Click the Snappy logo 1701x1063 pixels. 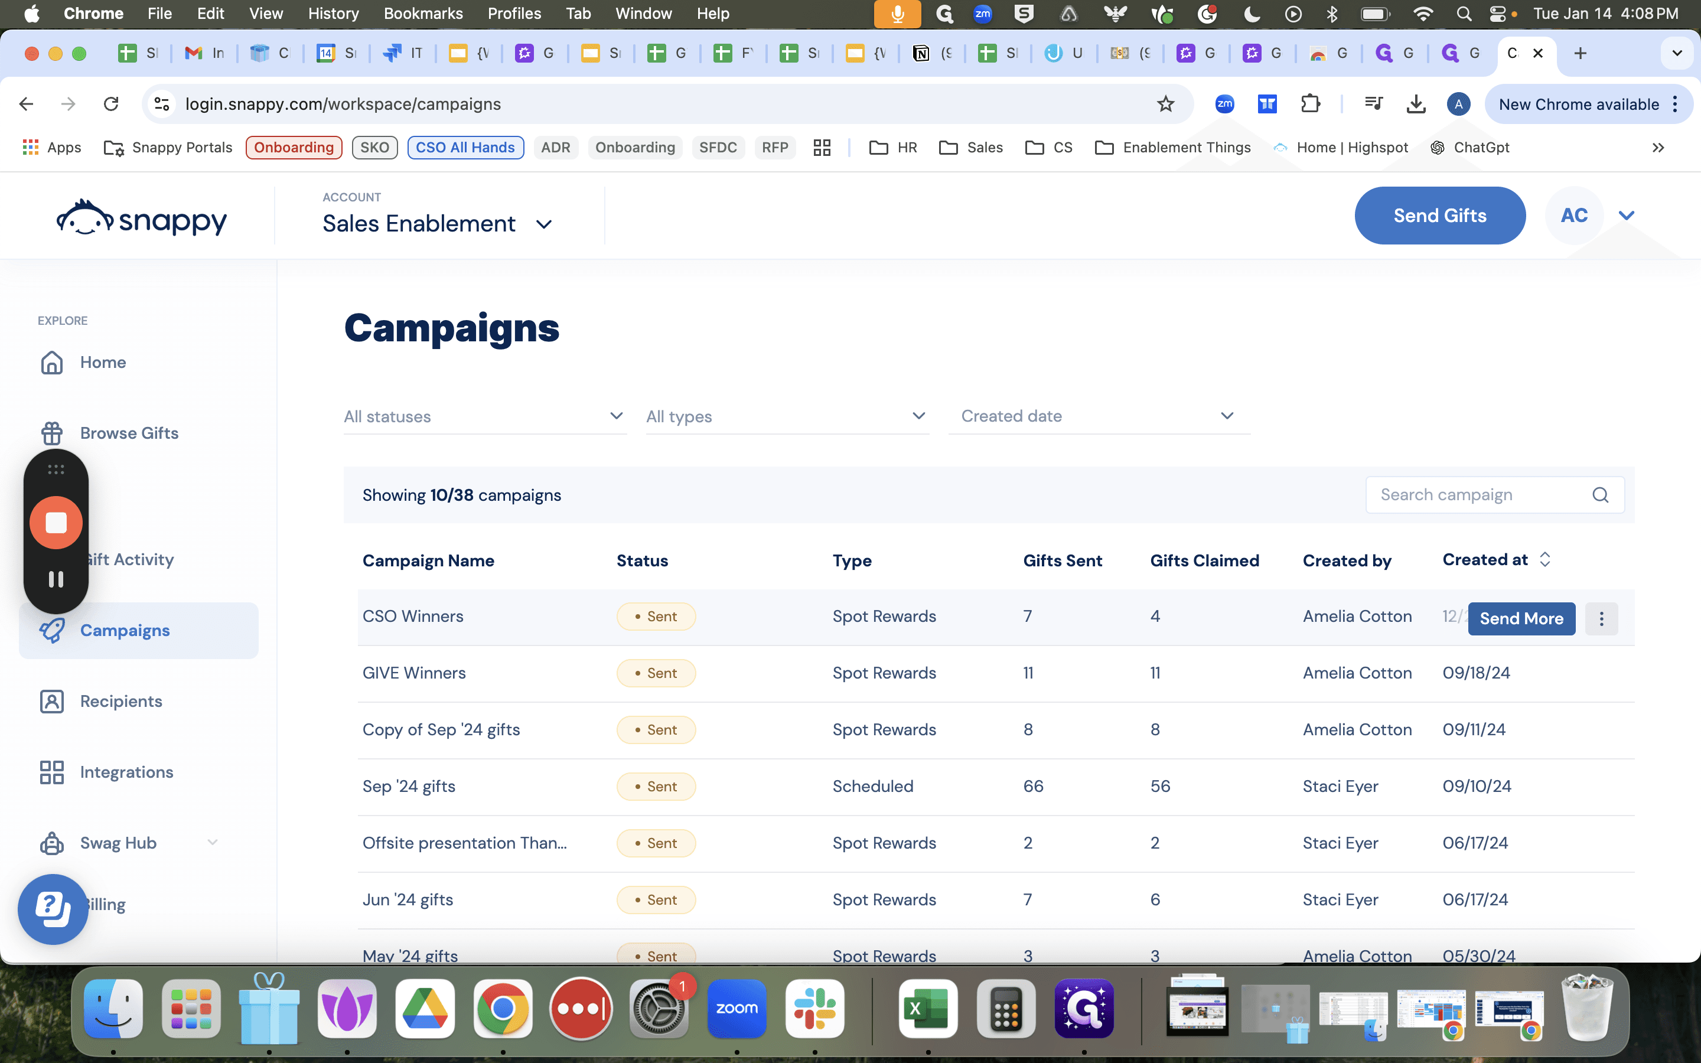pyautogui.click(x=141, y=219)
